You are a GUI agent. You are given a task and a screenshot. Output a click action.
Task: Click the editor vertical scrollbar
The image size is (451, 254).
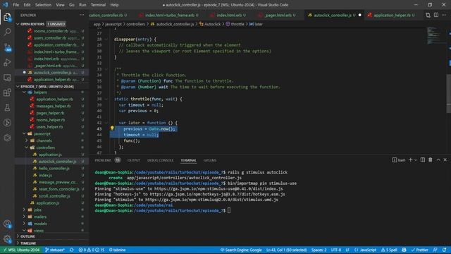(x=448, y=94)
